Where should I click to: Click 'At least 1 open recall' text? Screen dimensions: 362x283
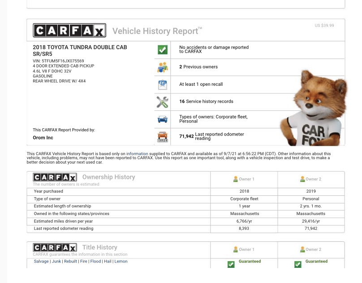click(201, 84)
